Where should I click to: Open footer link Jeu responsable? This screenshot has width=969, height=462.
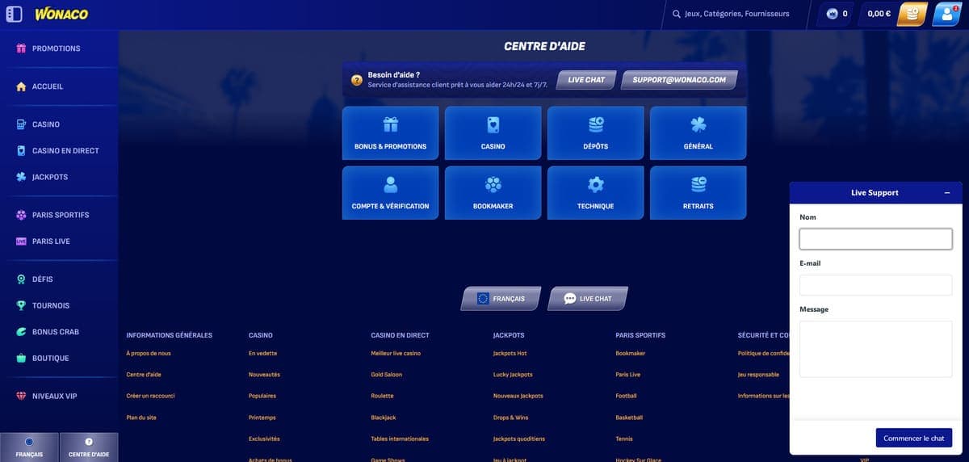click(759, 375)
